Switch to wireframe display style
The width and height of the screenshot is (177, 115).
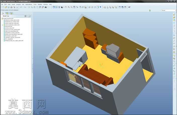[x=90, y=7]
